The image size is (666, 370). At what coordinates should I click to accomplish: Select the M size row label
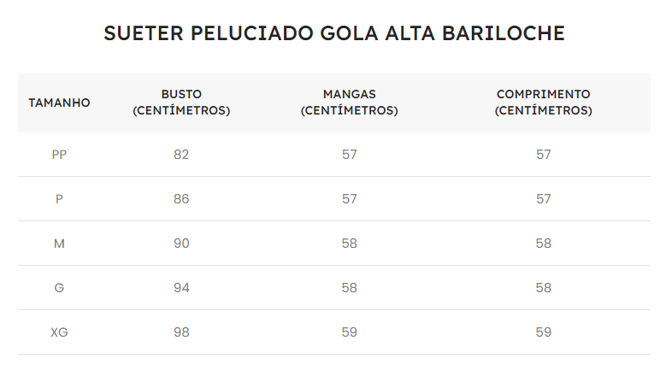click(x=60, y=244)
